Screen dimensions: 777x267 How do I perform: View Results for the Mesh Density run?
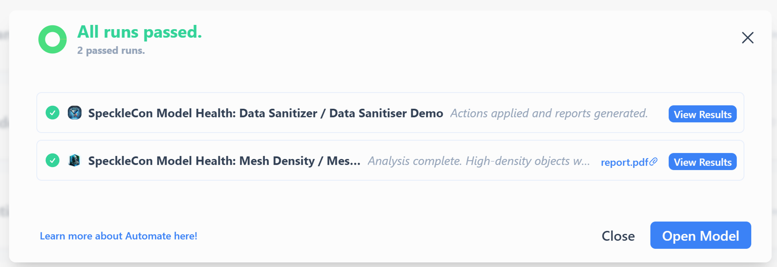pyautogui.click(x=702, y=162)
